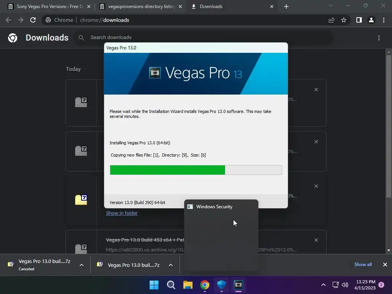The height and width of the screenshot is (294, 392).
Task: Open the Chrome three-dot menu
Action: pos(384,20)
